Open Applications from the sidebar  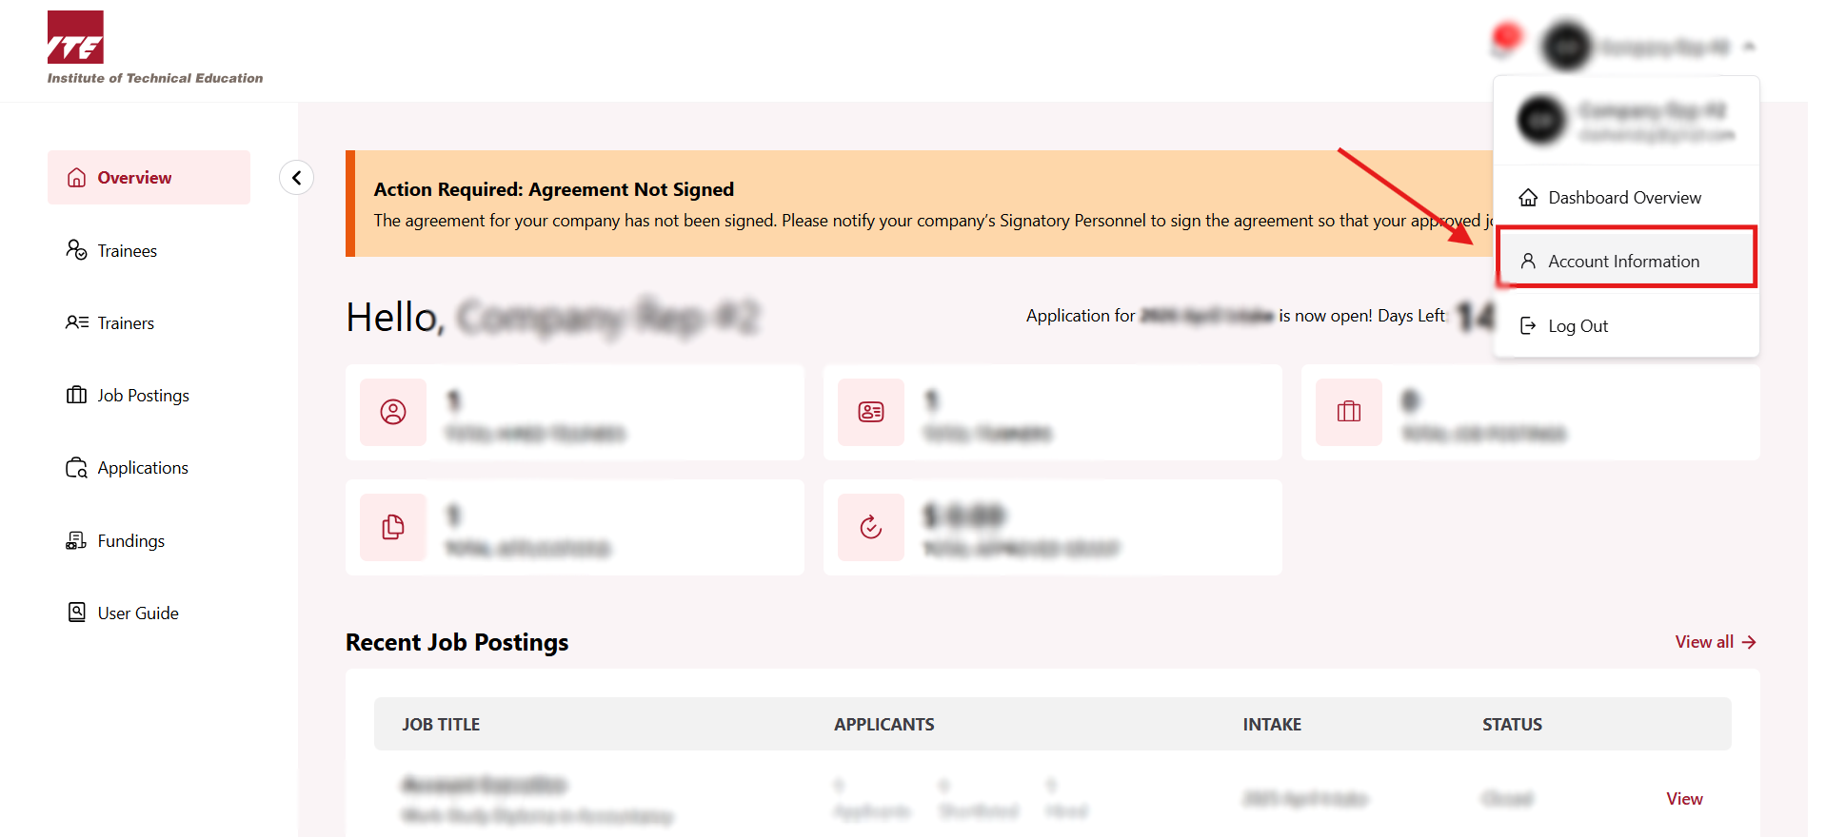143,468
